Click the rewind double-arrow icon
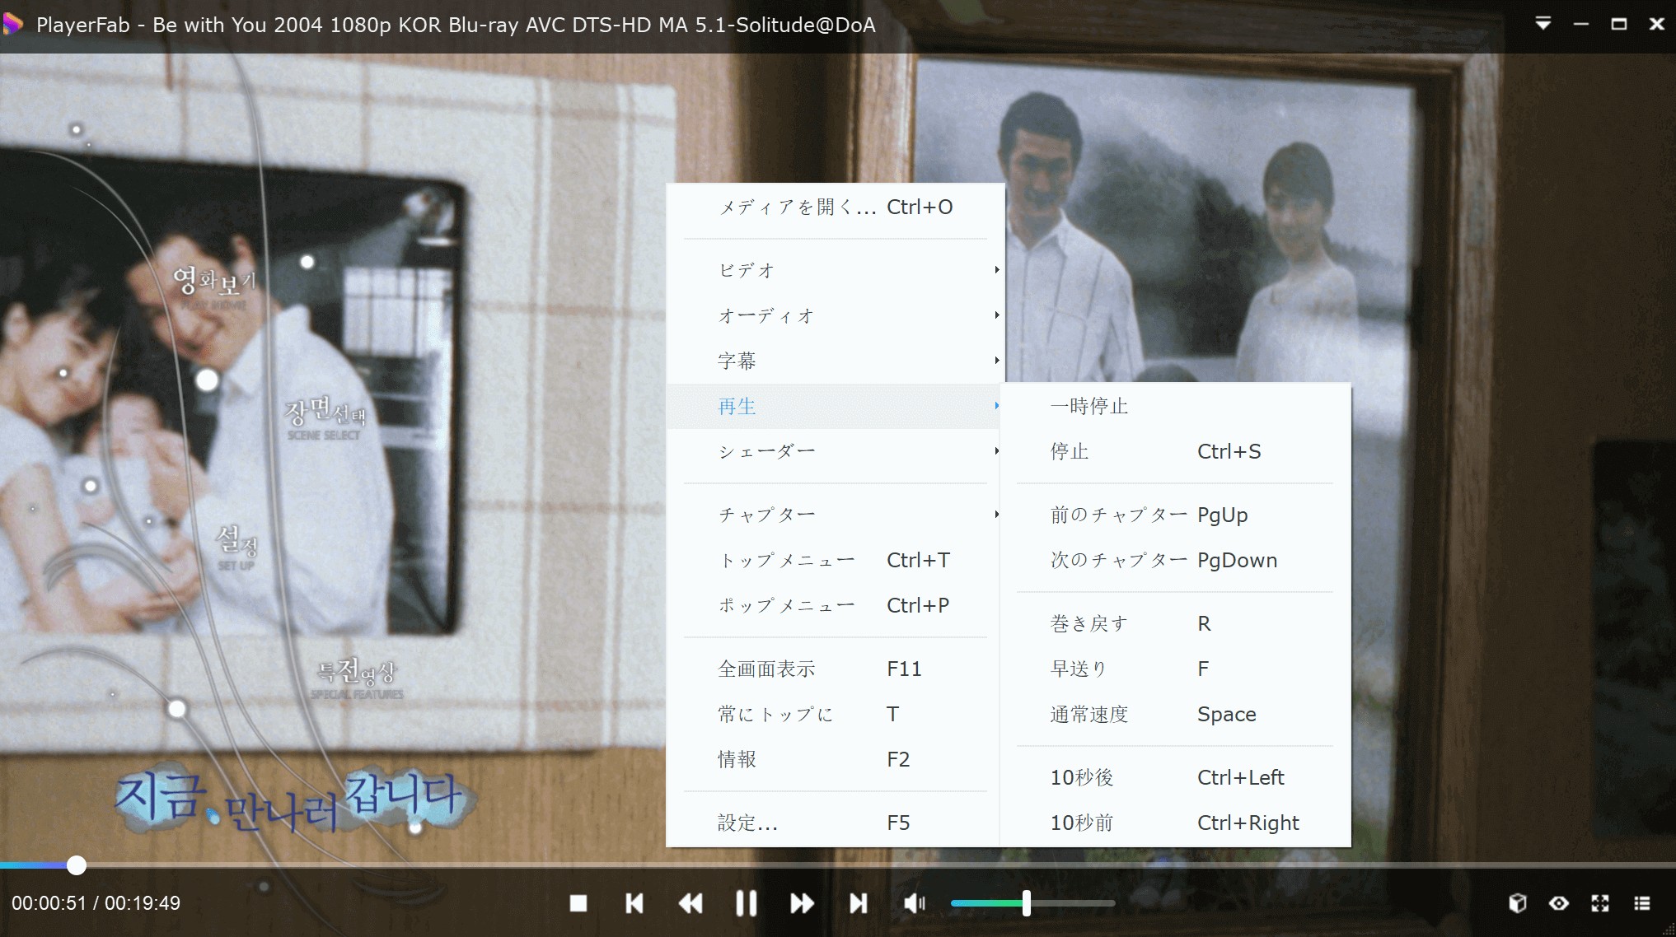This screenshot has width=1676, height=937. pos(690,903)
